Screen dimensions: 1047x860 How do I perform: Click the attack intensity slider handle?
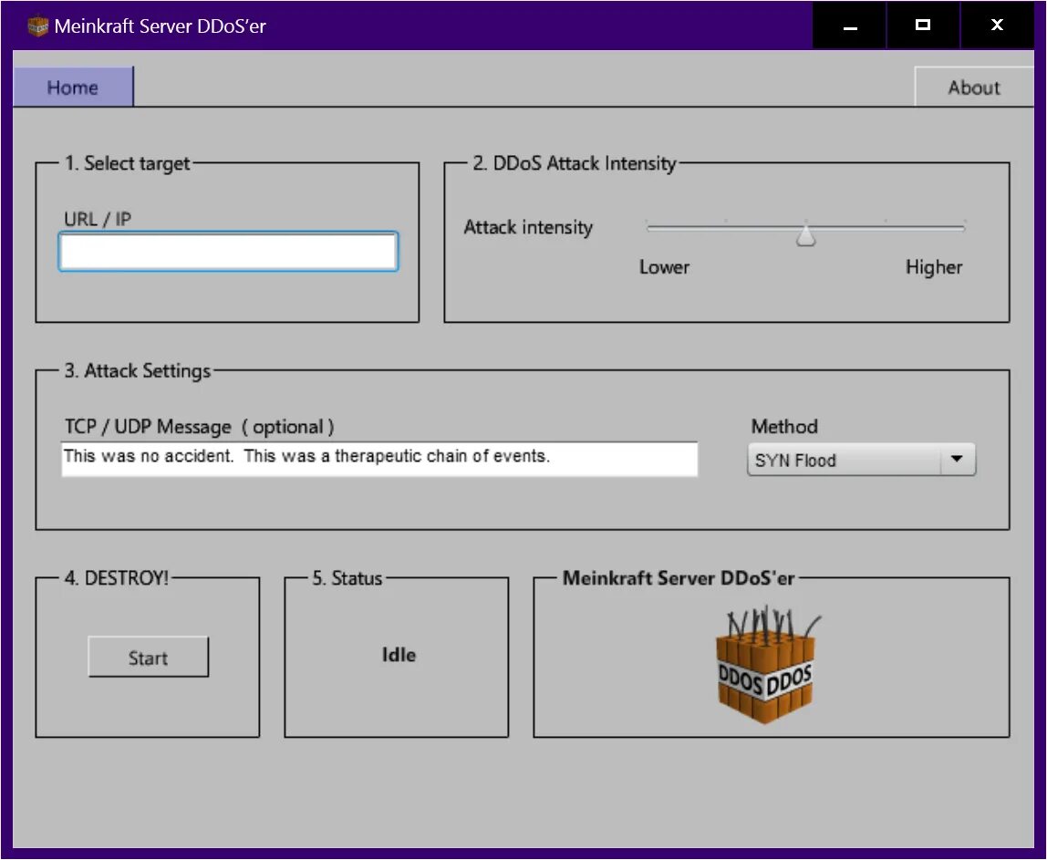806,235
